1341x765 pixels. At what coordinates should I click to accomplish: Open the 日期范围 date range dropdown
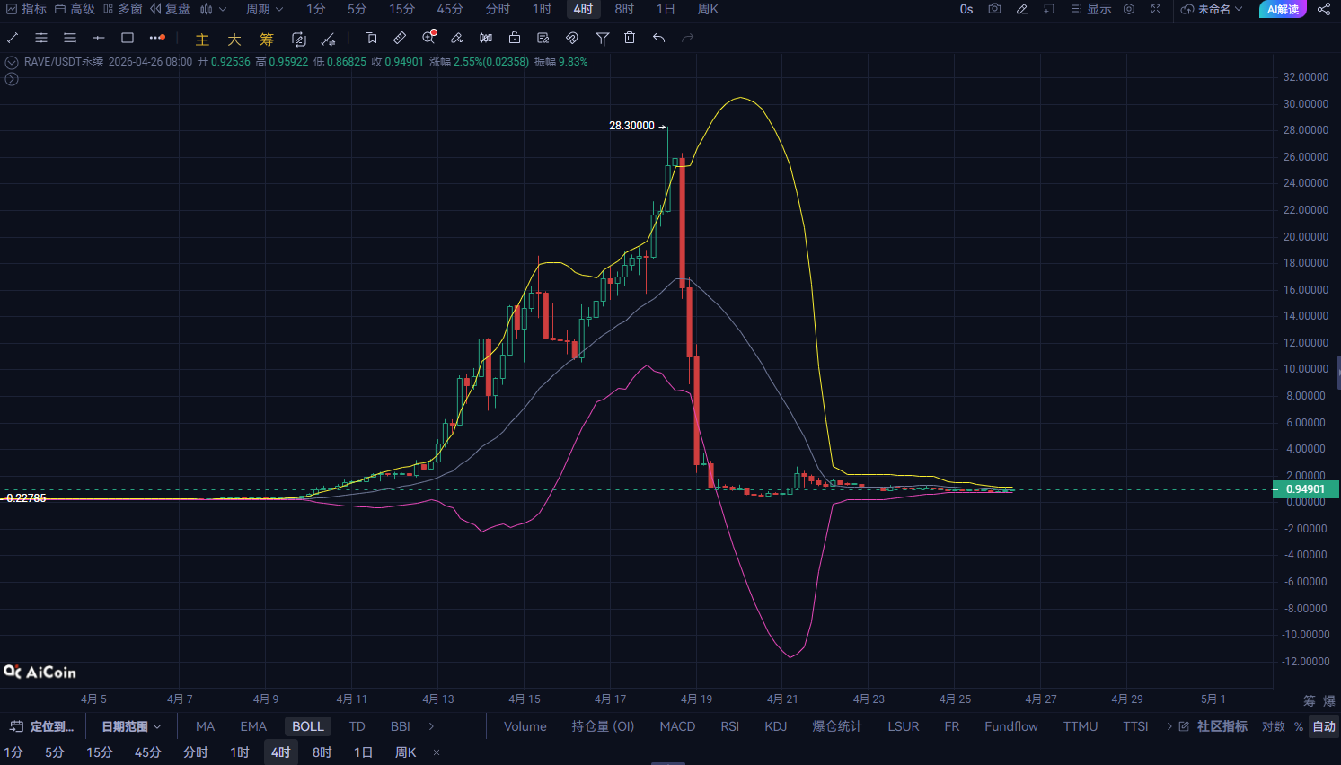pyautogui.click(x=131, y=726)
